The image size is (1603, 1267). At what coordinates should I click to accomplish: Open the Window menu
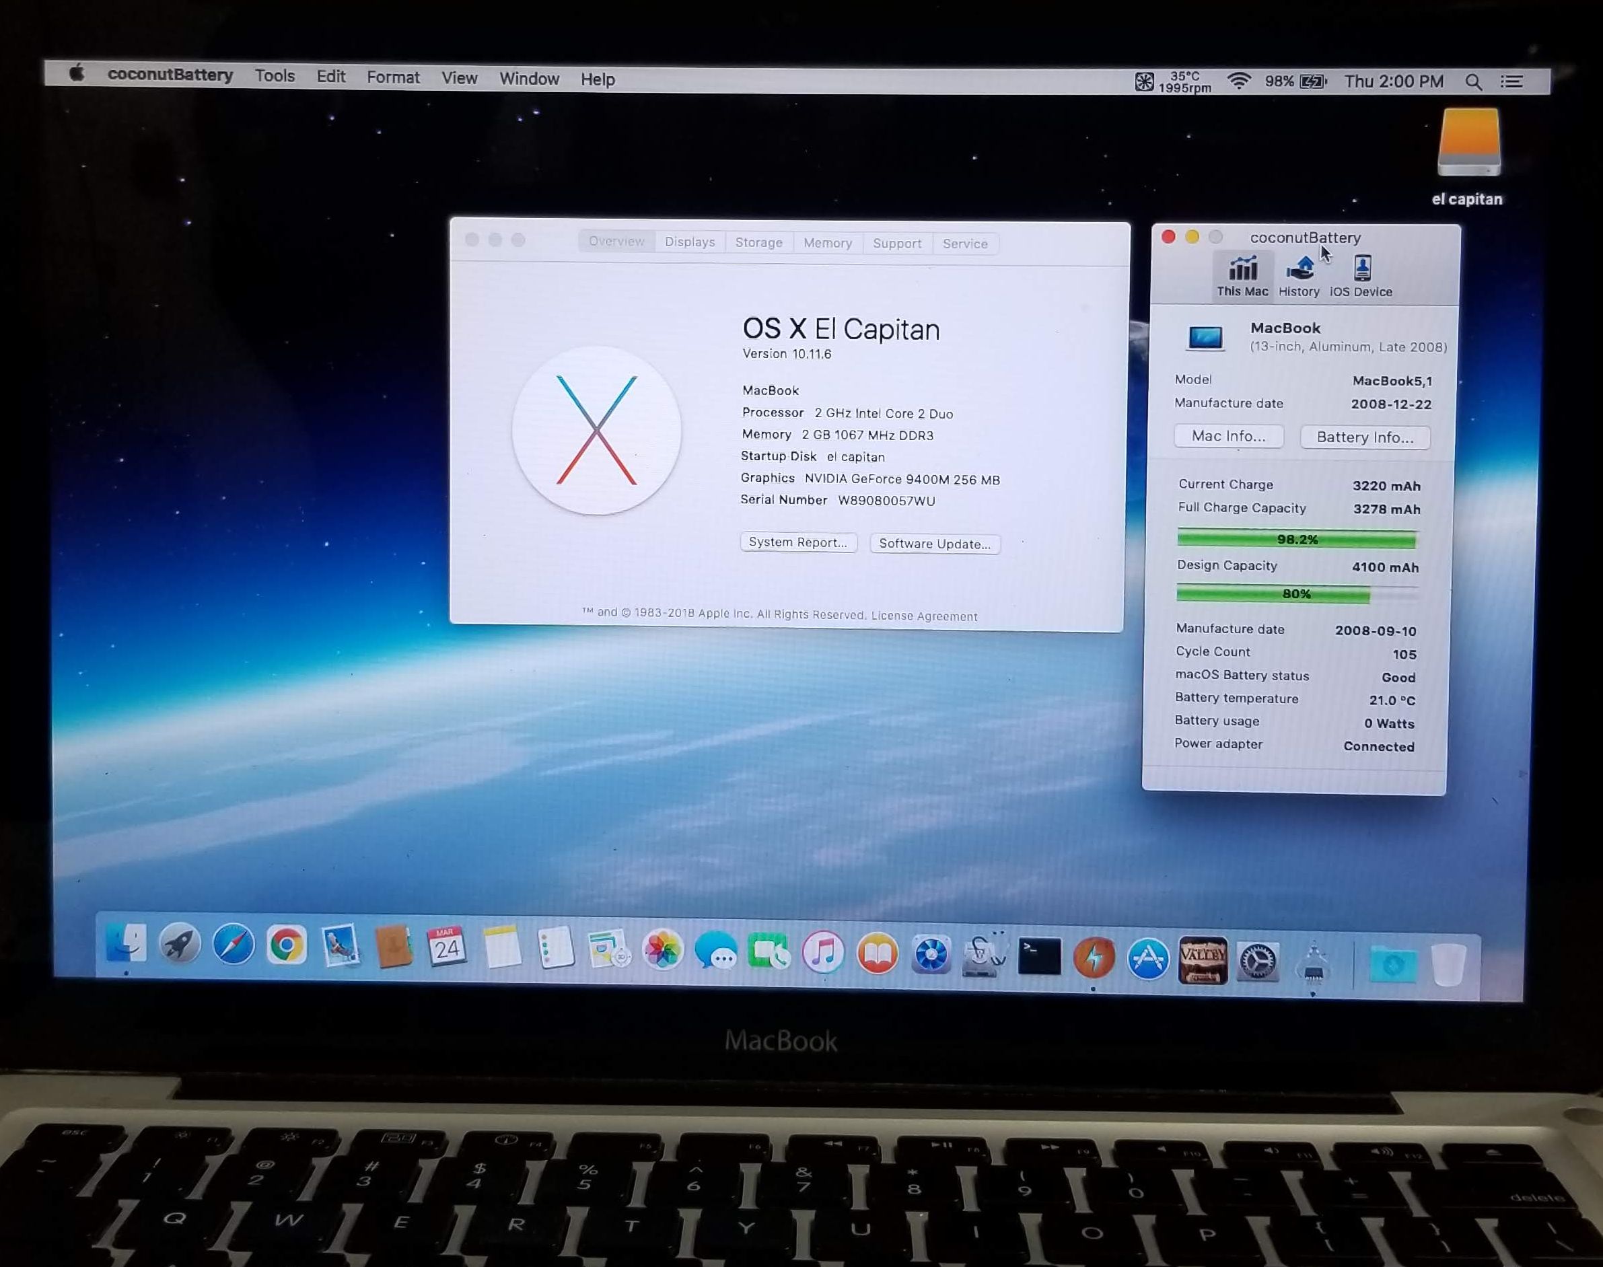pyautogui.click(x=529, y=79)
